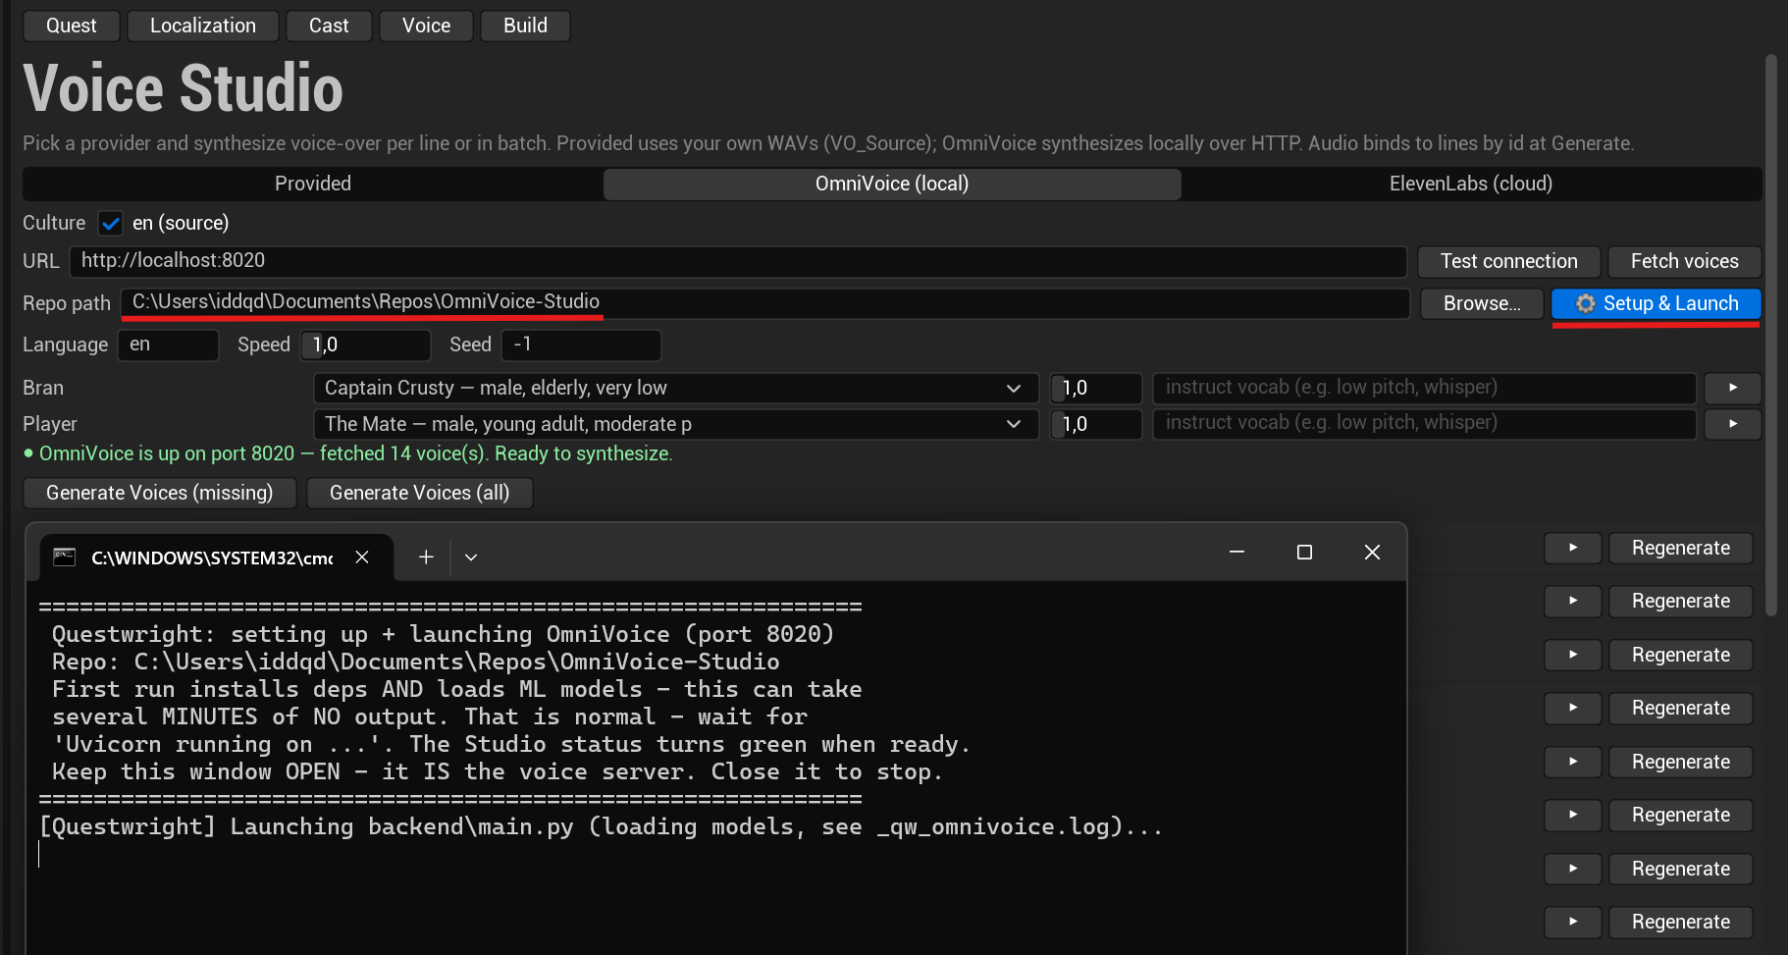Toggle the en (source) culture checkbox
The width and height of the screenshot is (1788, 955).
[x=111, y=224]
